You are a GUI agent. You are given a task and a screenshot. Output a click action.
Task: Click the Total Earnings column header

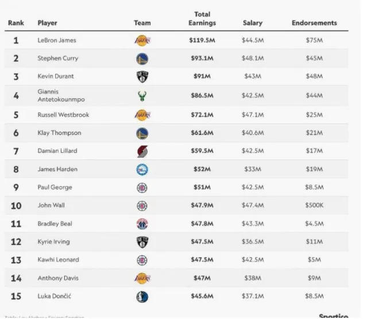[x=202, y=18]
